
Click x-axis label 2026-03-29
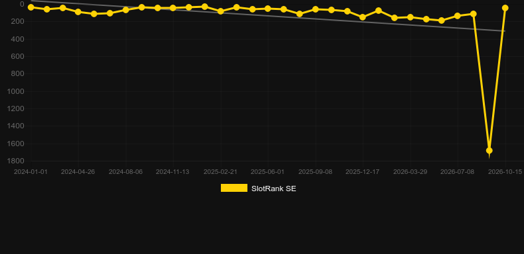point(410,172)
